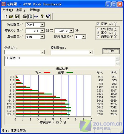This screenshot has height=134, width=124.
Task: Expand the 总长度 dropdown showing 4 MB
Action: click(42, 37)
